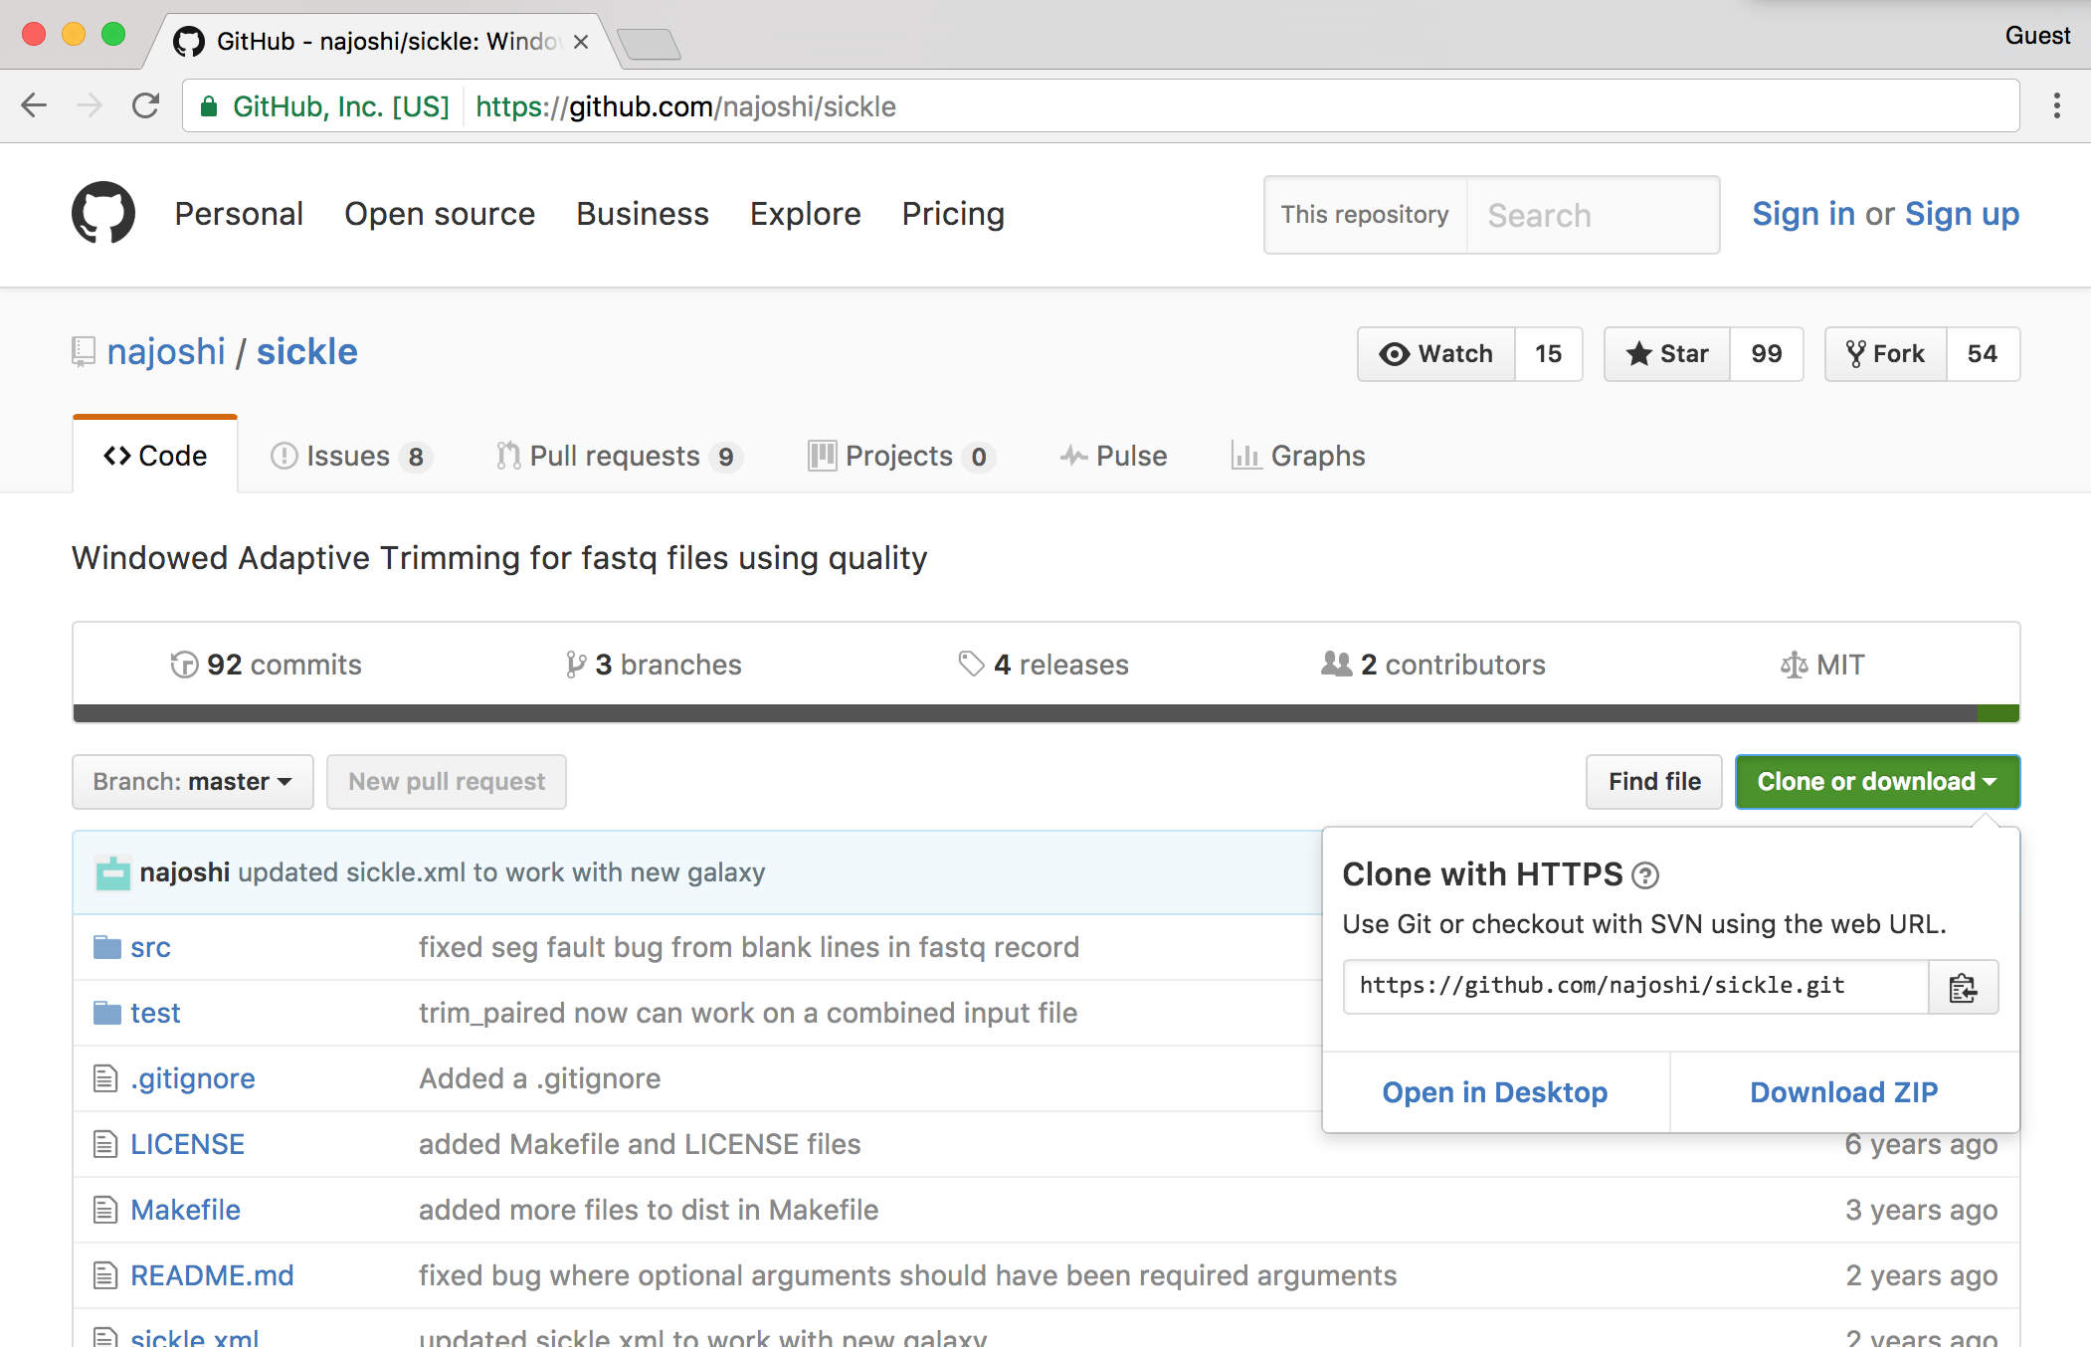Image resolution: width=2091 pixels, height=1347 pixels.
Task: Click the LICENSE file icon
Action: pos(105,1144)
